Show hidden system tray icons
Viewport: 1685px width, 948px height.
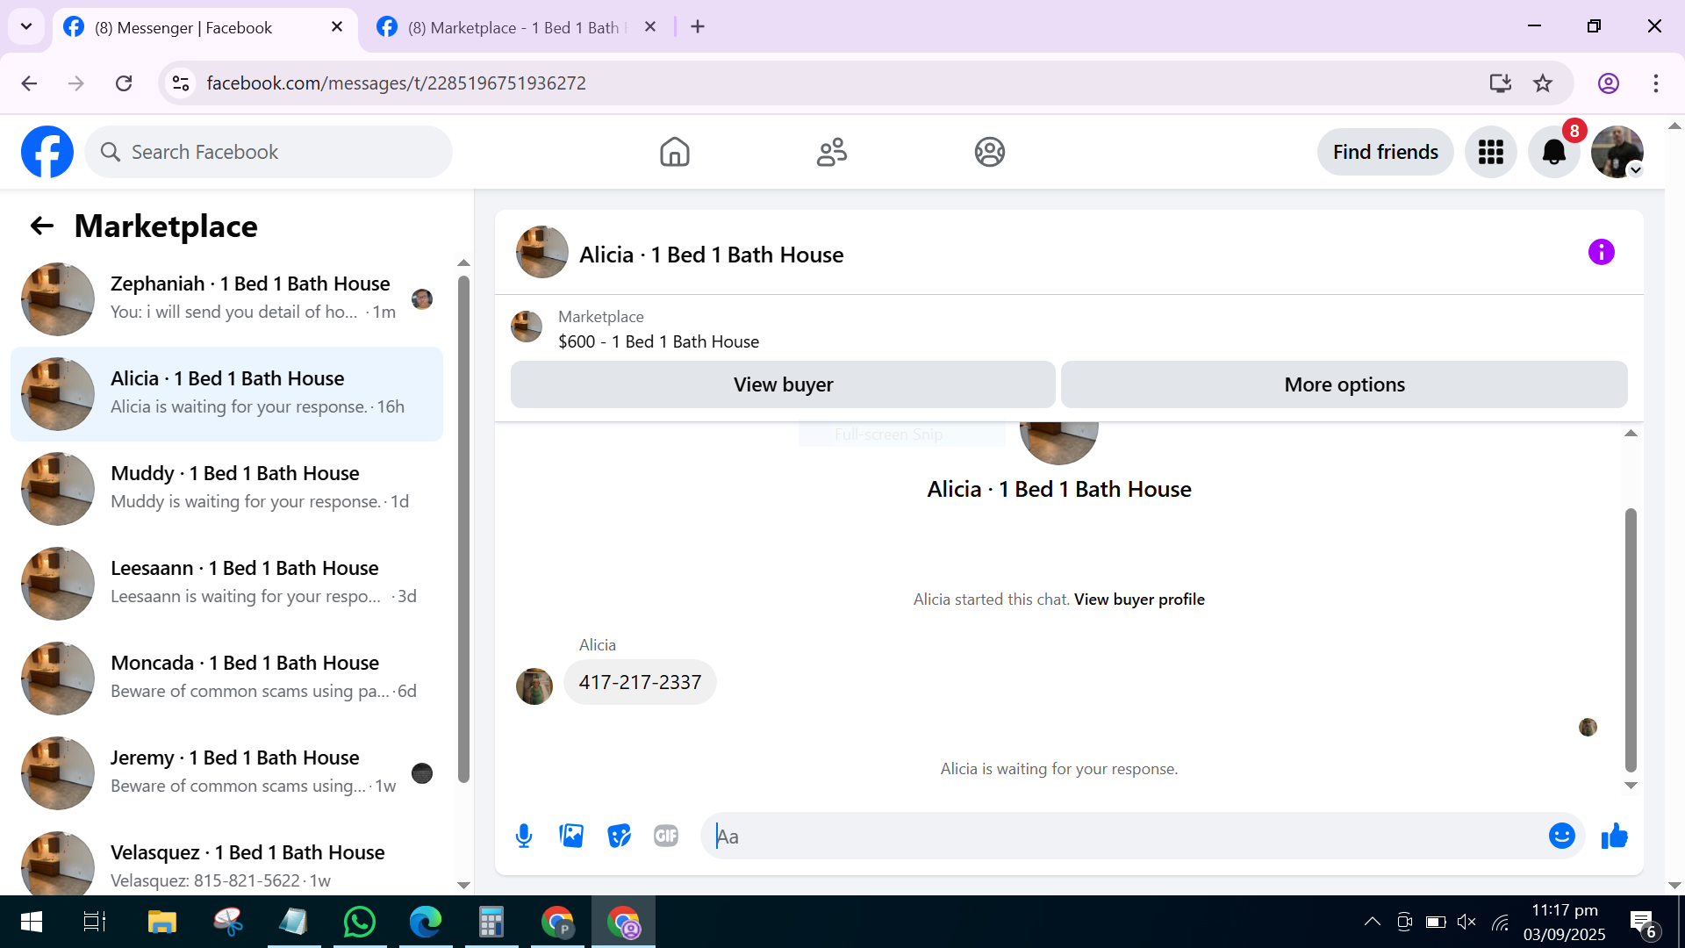tap(1372, 922)
